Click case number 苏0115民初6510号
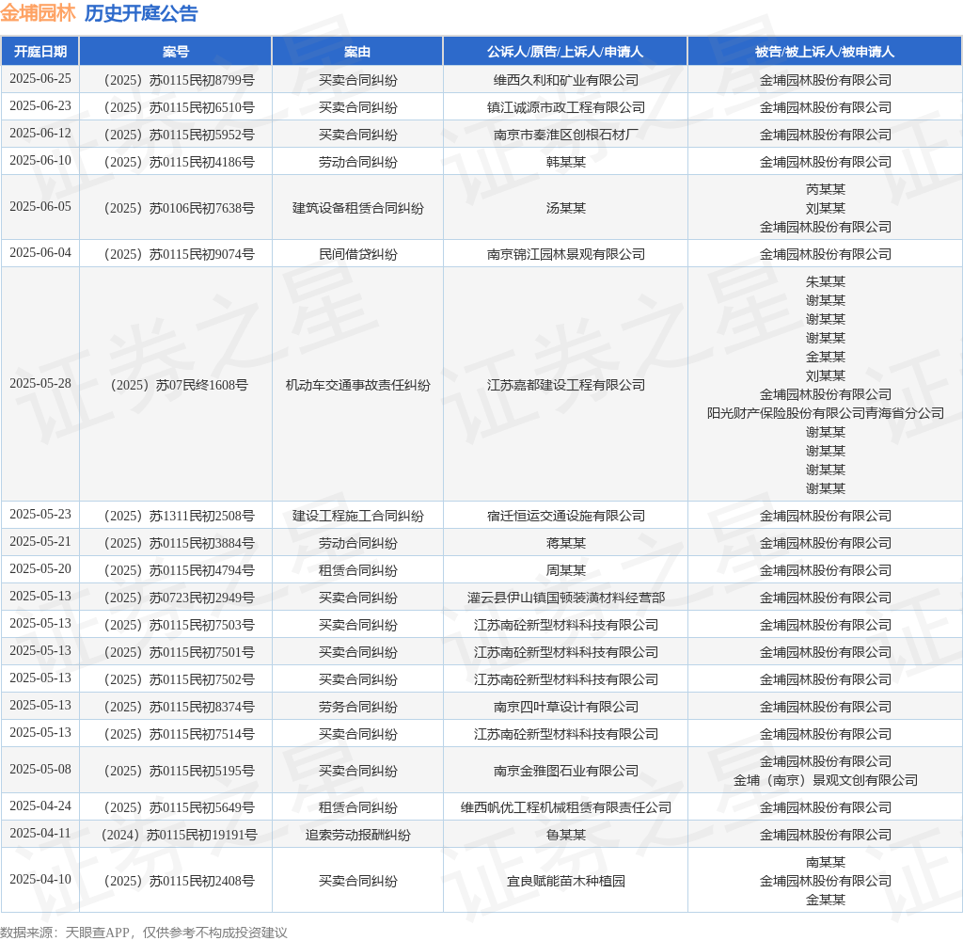 (180, 107)
